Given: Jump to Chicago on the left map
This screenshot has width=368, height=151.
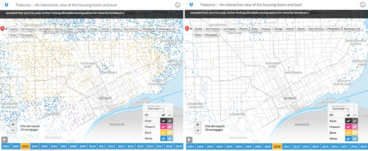Looking at the screenshot, I should (93, 29).
